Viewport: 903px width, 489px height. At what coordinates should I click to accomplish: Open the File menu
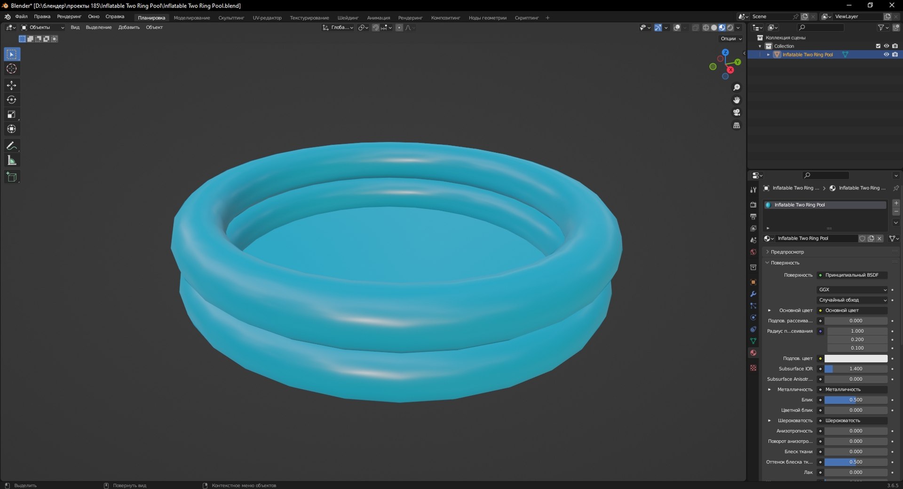[x=21, y=16]
